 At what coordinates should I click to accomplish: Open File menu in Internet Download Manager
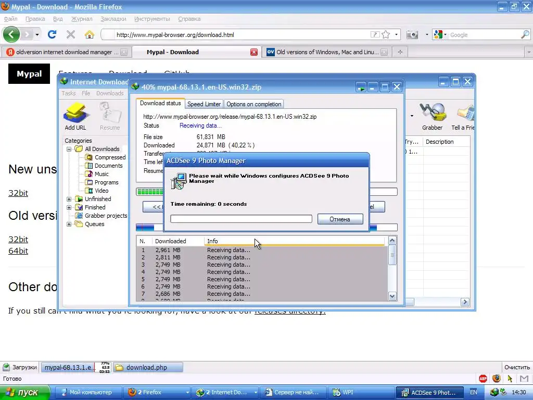click(86, 93)
